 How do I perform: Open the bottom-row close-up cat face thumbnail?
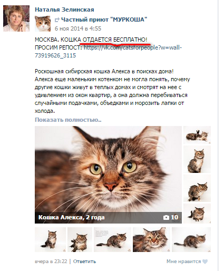click(x=151, y=239)
